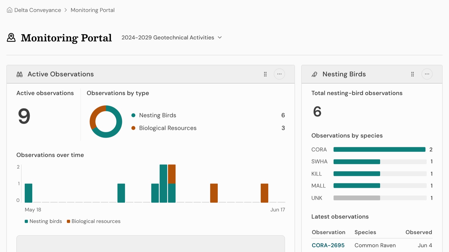449x252 pixels.
Task: Toggle Biological resources series in timeline legend
Action: (93, 221)
